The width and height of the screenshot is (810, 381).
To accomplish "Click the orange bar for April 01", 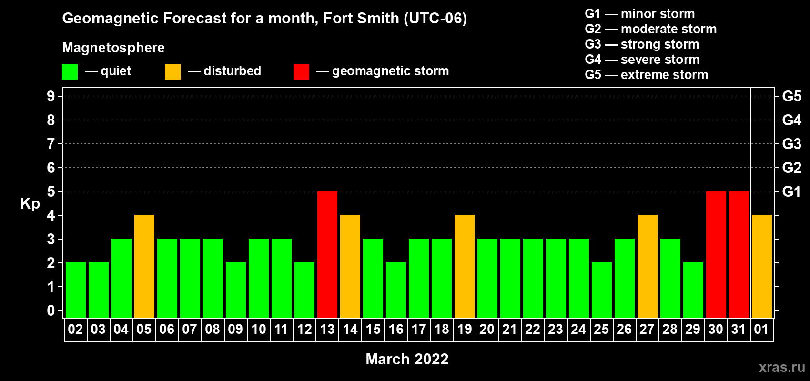I will click(x=761, y=266).
